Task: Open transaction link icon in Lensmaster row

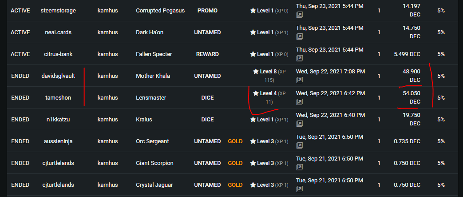Action: (299, 102)
